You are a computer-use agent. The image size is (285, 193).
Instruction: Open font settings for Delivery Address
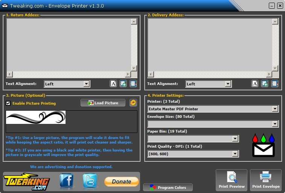click(x=255, y=83)
